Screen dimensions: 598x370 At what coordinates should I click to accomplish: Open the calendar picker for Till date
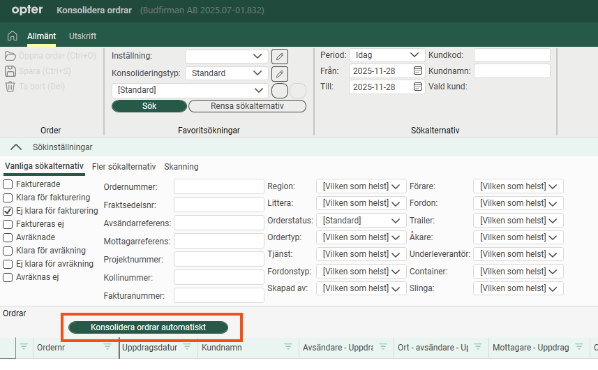tap(417, 87)
